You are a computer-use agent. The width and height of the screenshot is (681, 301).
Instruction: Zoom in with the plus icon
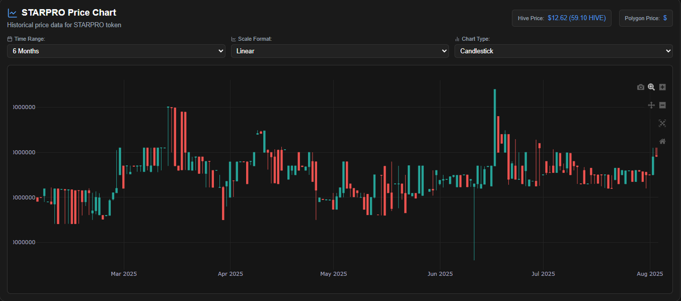pyautogui.click(x=662, y=87)
